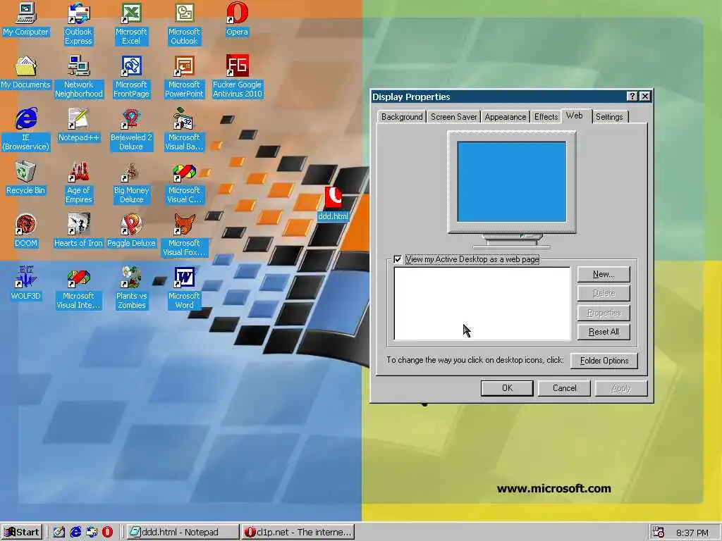Click the Reset All button

[x=604, y=332]
